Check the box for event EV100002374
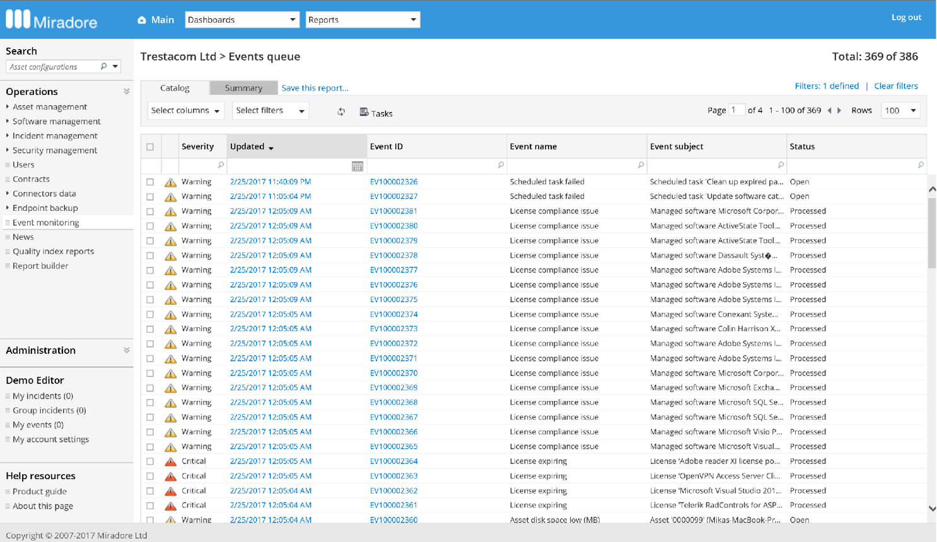The image size is (937, 542). pyautogui.click(x=150, y=314)
